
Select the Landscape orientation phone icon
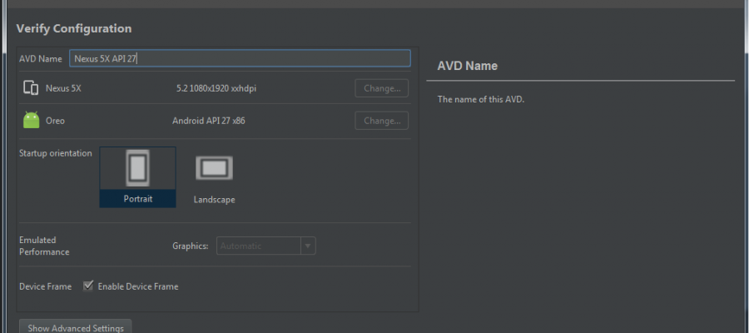214,168
